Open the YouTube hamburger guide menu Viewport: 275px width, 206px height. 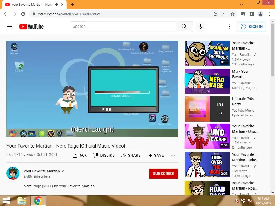coord(10,27)
